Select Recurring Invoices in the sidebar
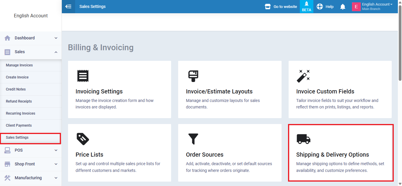Image resolution: width=402 pixels, height=186 pixels. pos(21,113)
